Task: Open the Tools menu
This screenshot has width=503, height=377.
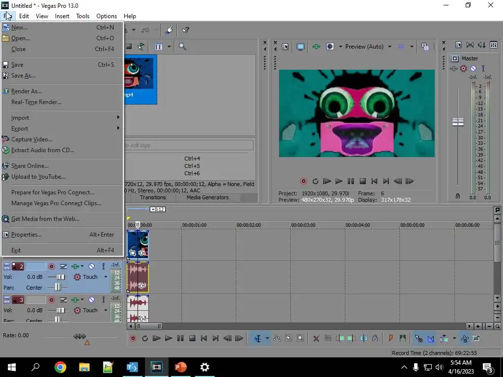Action: [83, 16]
